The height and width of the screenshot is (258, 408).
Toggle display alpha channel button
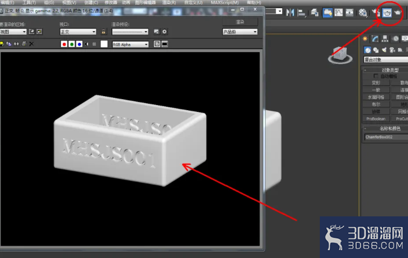(x=86, y=44)
